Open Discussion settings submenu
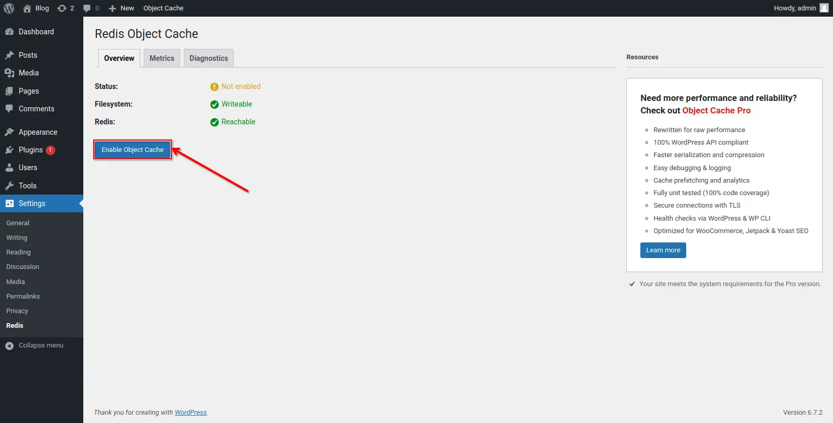Screen dimensions: 833x423 pos(23,266)
